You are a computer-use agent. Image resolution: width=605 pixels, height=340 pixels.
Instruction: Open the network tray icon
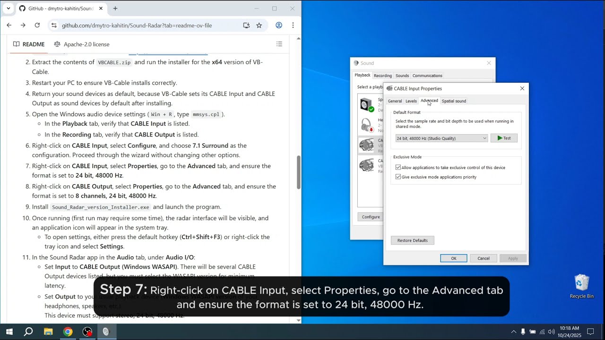tap(542, 331)
